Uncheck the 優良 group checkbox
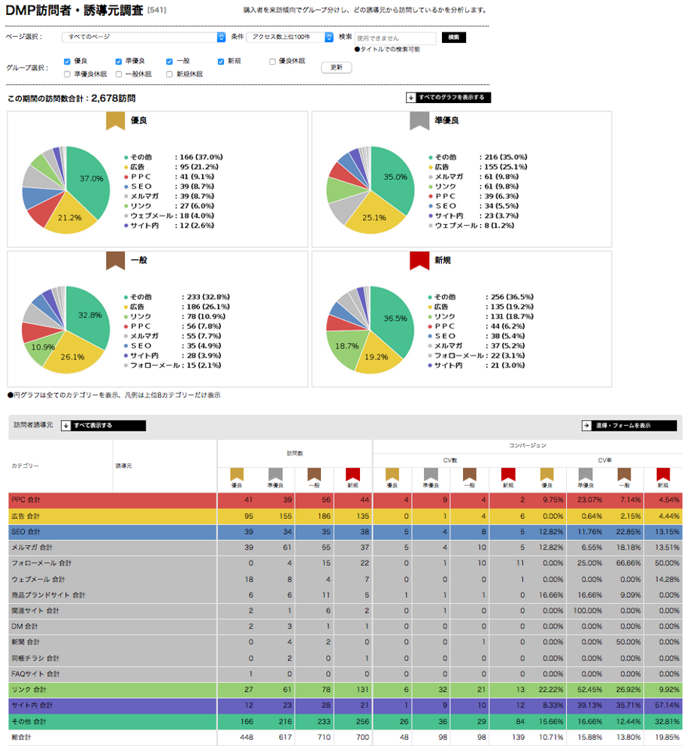 coord(67,62)
